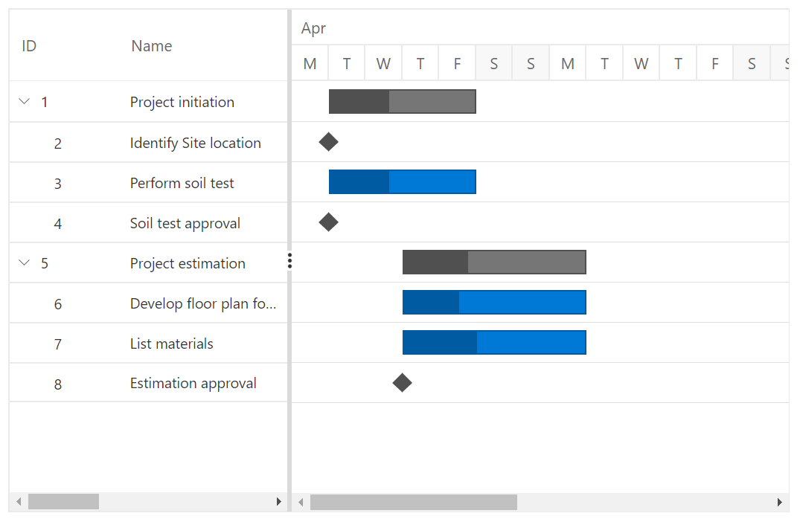Image resolution: width=800 pixels, height=519 pixels.
Task: Sort by the Name column header
Action: [x=151, y=45]
